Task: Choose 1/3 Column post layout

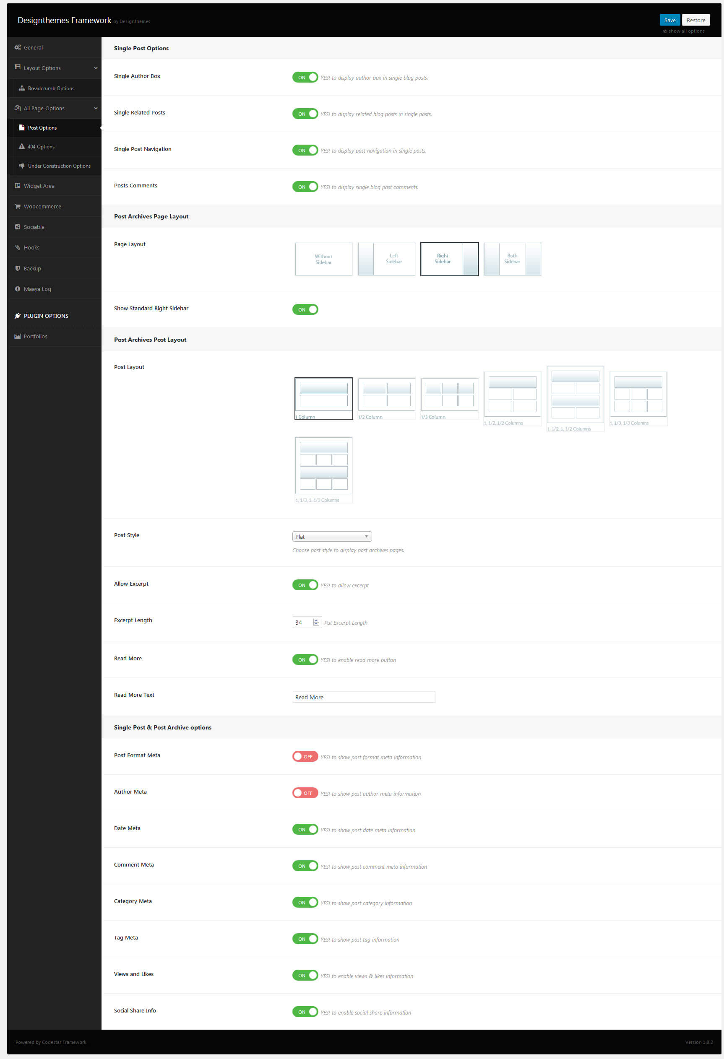Action: 450,398
